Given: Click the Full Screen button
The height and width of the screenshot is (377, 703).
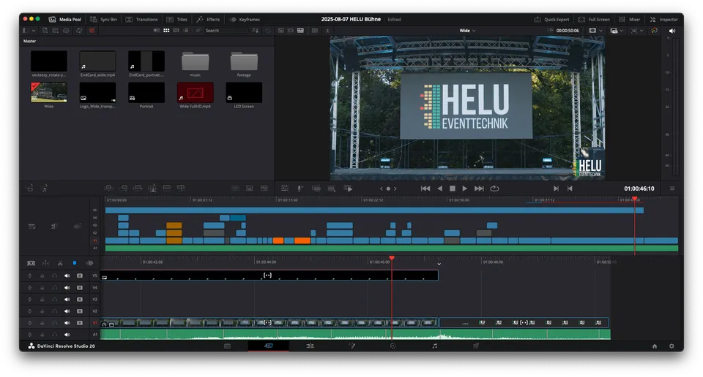Looking at the screenshot, I should pos(594,19).
